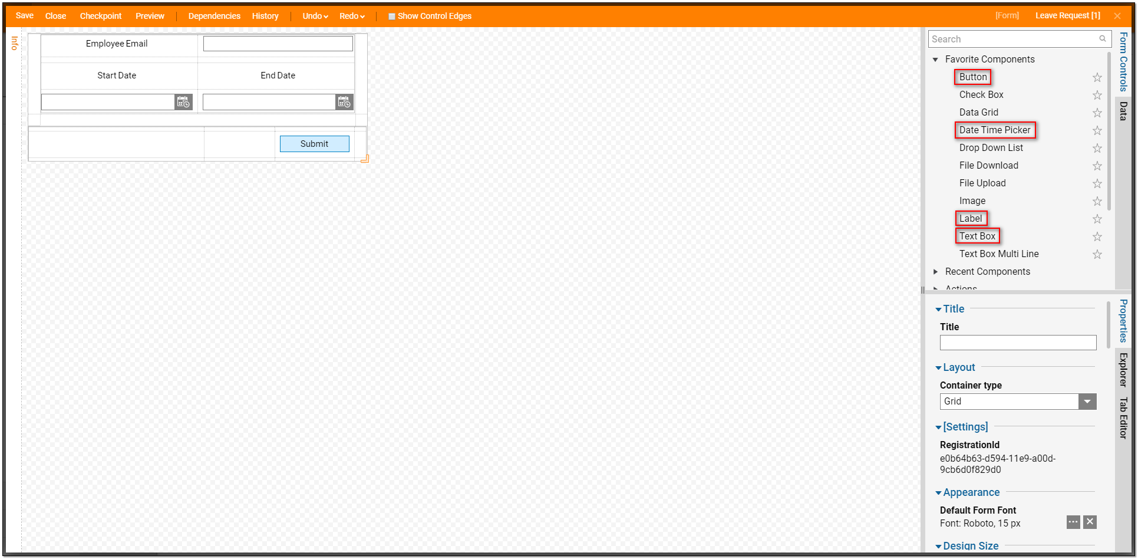
Task: Click the search magnifier icon
Action: point(1102,39)
